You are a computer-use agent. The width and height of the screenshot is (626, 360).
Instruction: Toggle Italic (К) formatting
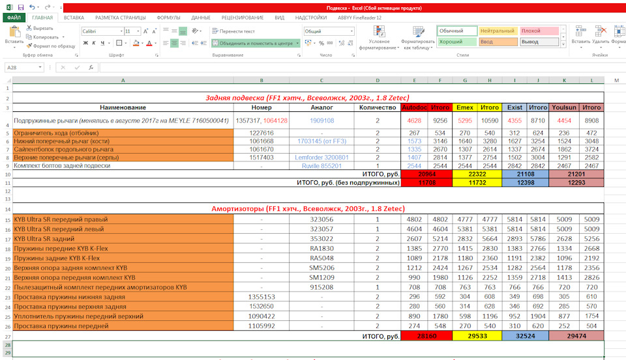[94, 43]
